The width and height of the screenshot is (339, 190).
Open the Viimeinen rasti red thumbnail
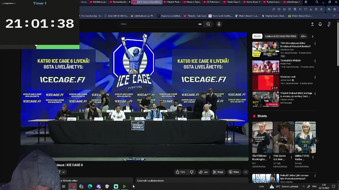[x=266, y=83]
